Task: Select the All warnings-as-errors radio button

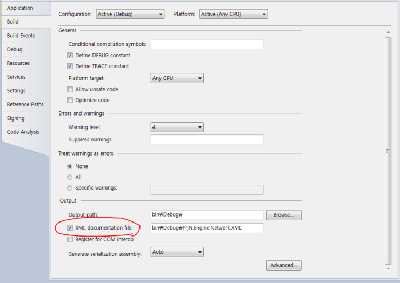Action: tap(70, 177)
